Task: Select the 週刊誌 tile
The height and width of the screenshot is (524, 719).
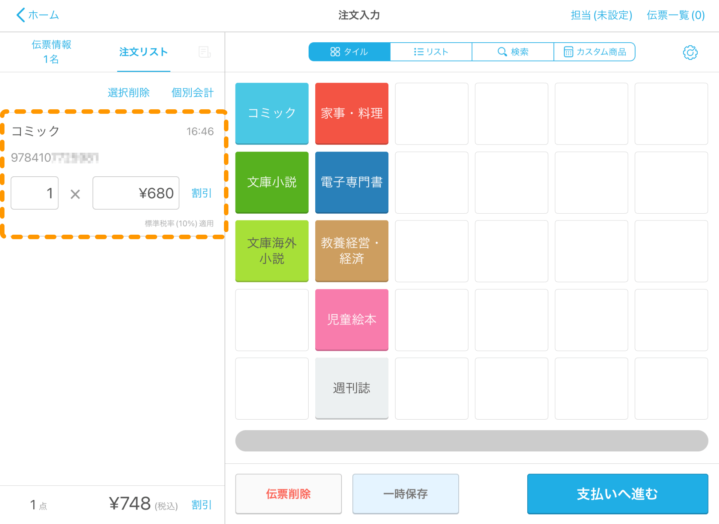Action: click(x=352, y=388)
